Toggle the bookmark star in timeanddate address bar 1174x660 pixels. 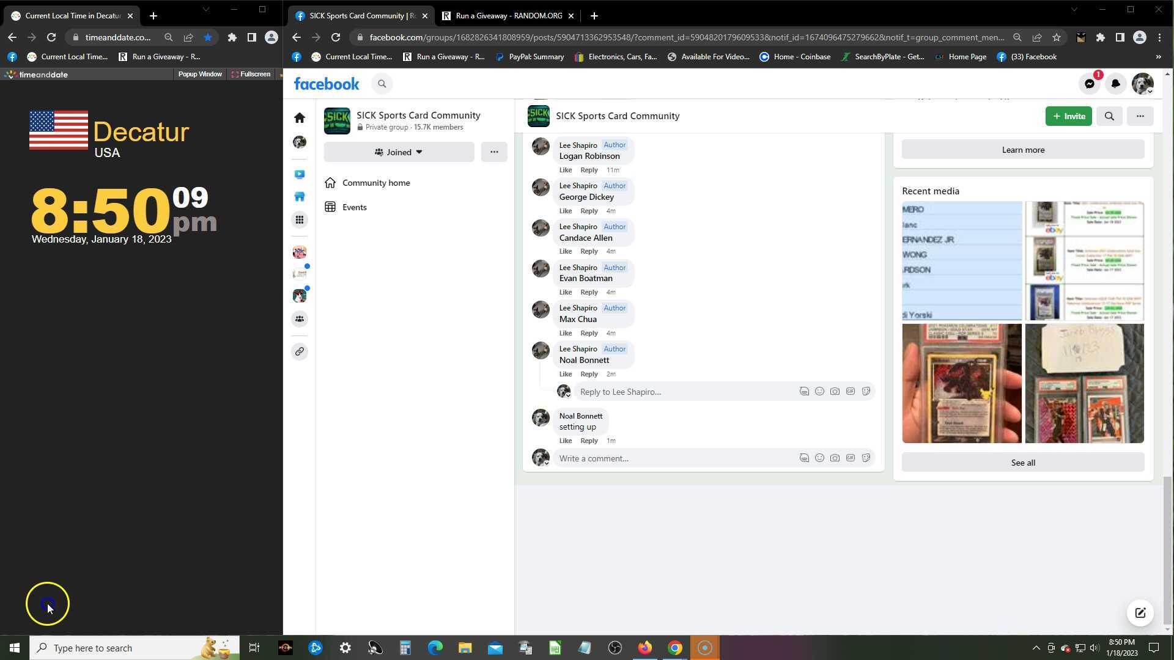[208, 37]
